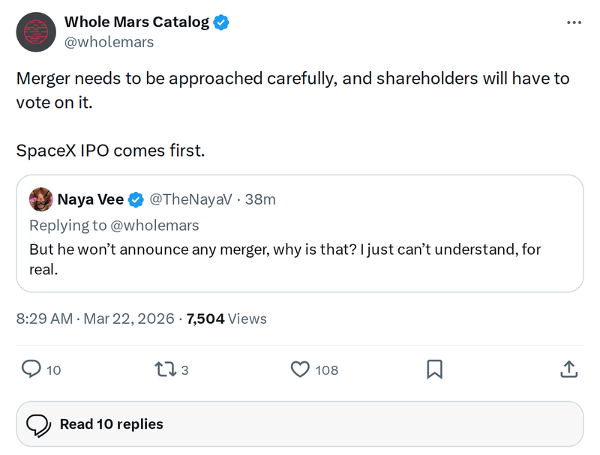
Task: Like the tweet using the heart icon
Action: [x=300, y=370]
